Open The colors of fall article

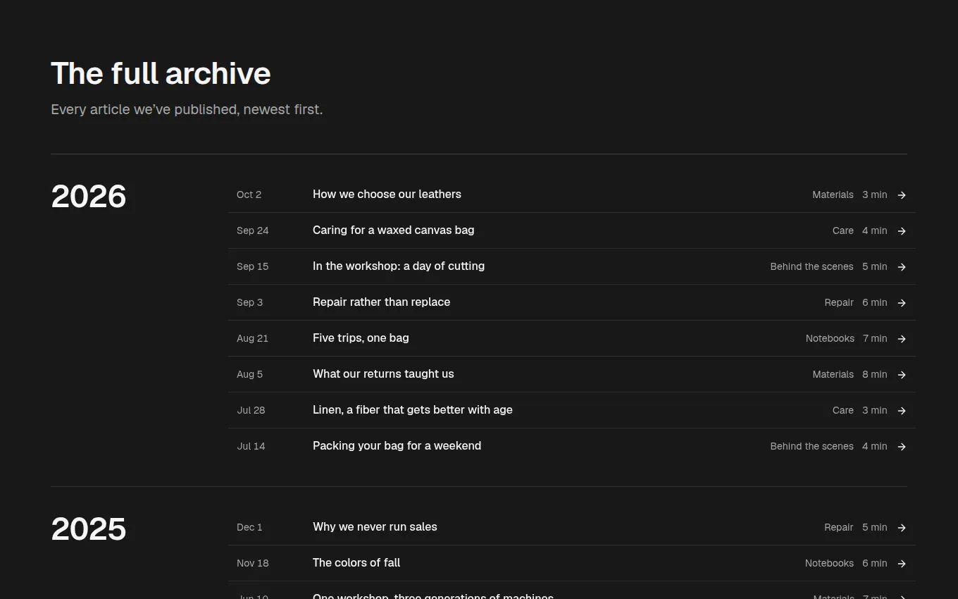pyautogui.click(x=356, y=563)
